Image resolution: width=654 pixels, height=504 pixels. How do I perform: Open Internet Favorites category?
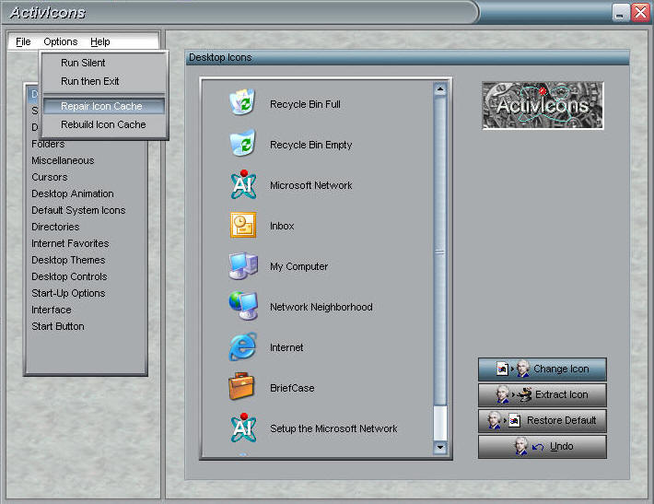[x=70, y=243]
